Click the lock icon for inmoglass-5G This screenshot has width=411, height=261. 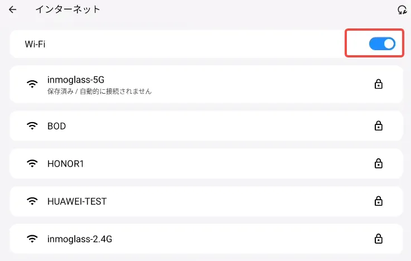[x=378, y=84]
